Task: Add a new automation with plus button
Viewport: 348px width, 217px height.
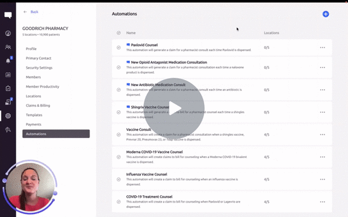Action: pos(326,14)
